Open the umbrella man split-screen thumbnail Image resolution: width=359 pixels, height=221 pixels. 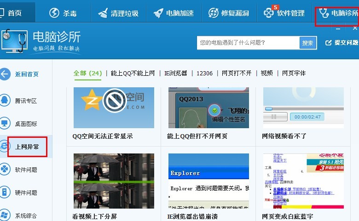click(x=114, y=181)
